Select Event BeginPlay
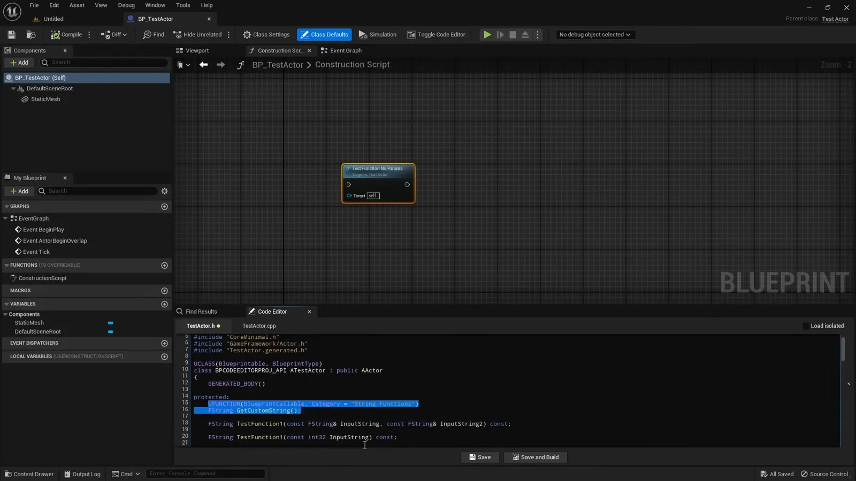 click(x=43, y=230)
